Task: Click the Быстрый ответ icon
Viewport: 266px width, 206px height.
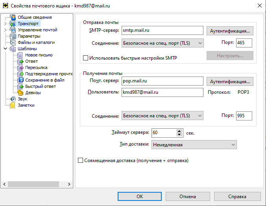Action: [x=20, y=86]
